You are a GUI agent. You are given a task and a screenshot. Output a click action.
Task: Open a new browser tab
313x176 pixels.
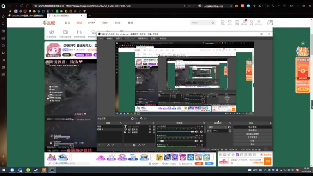(90, 16)
